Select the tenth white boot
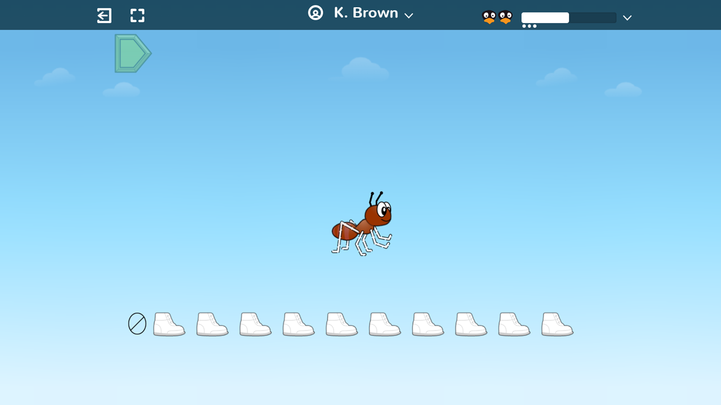The width and height of the screenshot is (721, 405). coord(557,325)
